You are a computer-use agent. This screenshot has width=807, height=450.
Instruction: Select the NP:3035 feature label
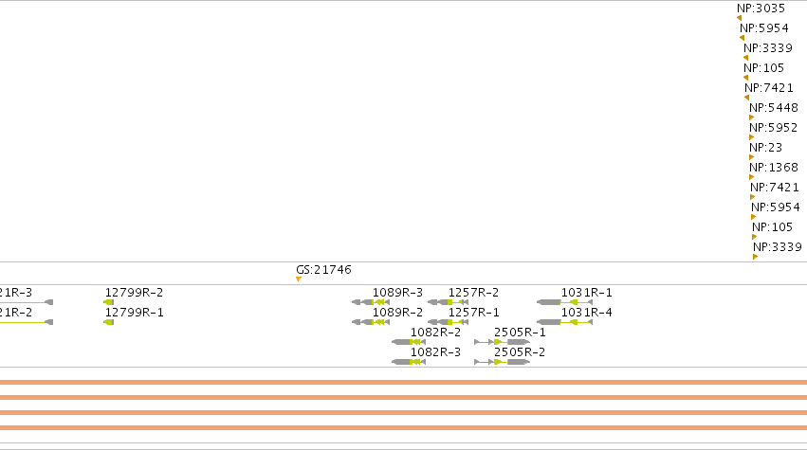[761, 9]
